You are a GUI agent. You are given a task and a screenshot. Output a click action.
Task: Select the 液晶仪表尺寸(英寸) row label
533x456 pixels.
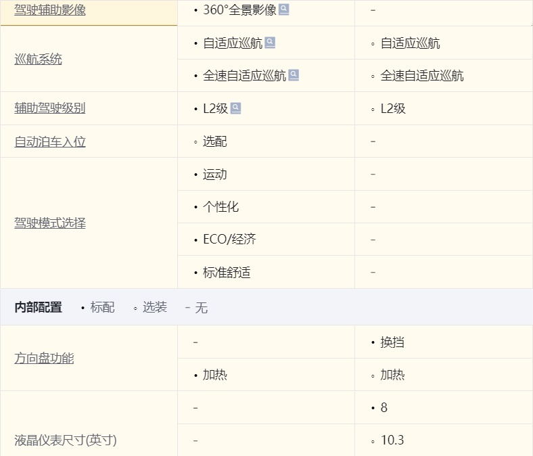tap(66, 440)
